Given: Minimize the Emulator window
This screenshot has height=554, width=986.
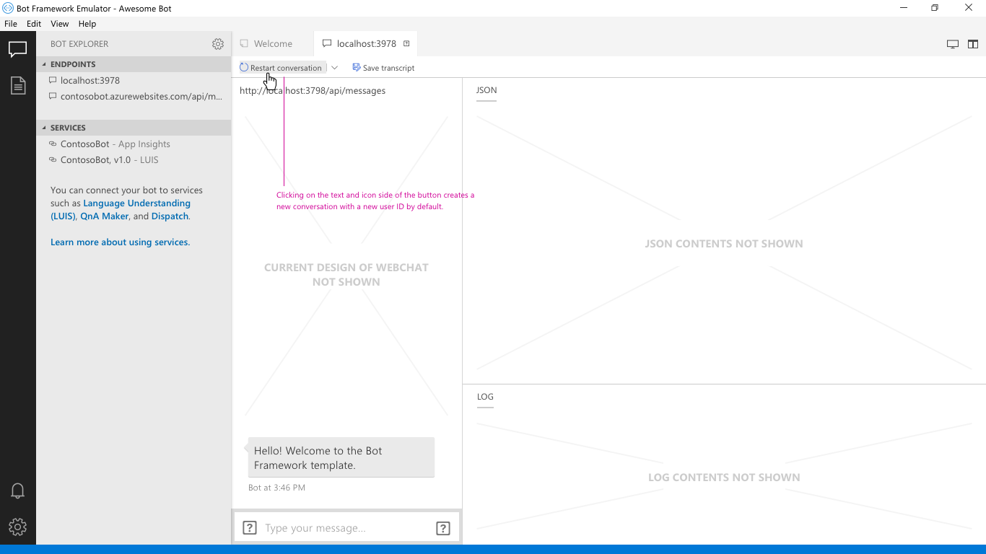Looking at the screenshot, I should coord(904,8).
